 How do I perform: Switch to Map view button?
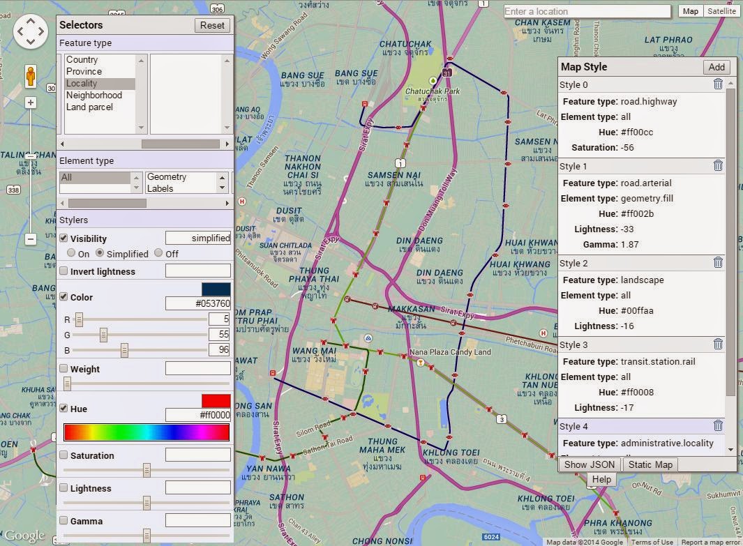tap(691, 11)
